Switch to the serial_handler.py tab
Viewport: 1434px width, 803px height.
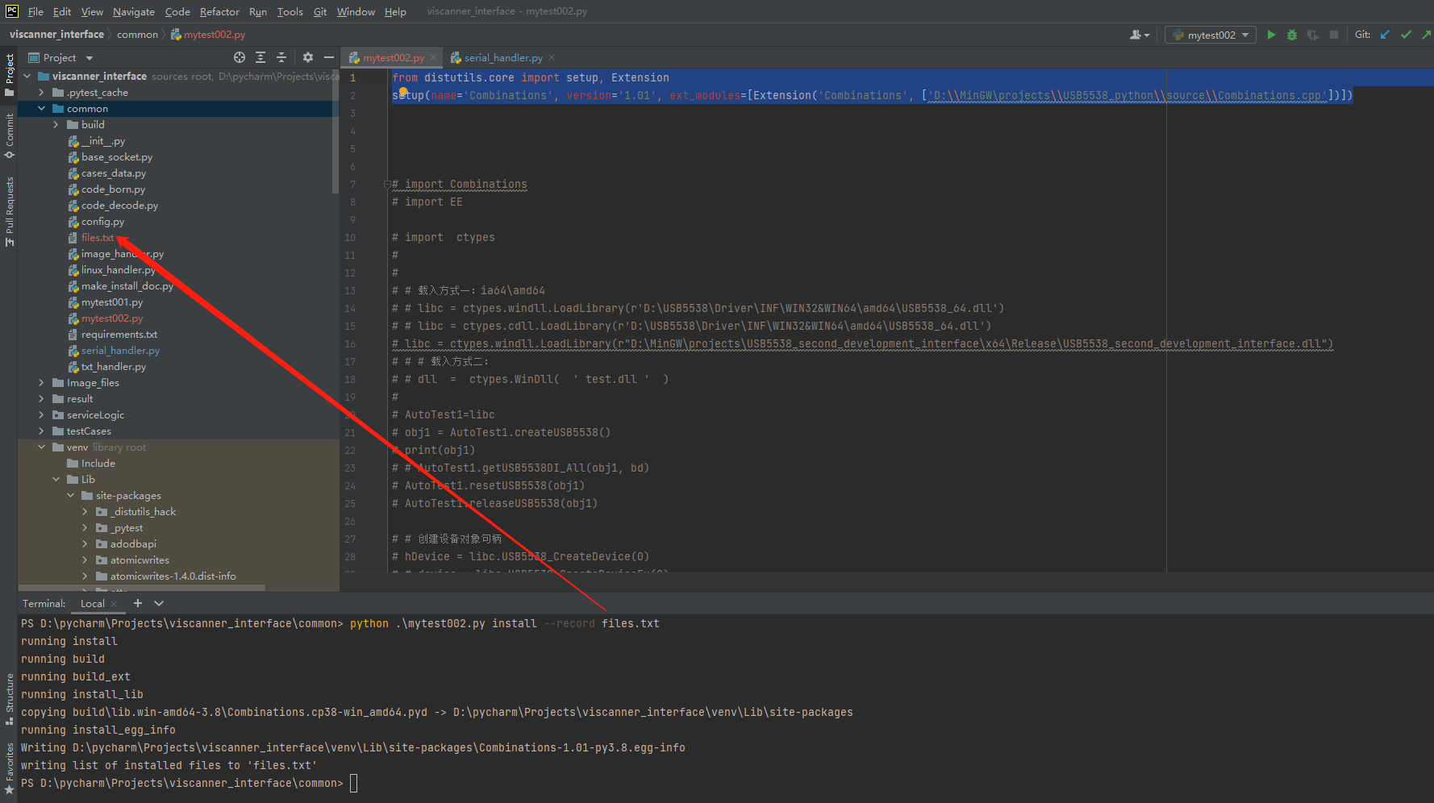click(x=502, y=57)
